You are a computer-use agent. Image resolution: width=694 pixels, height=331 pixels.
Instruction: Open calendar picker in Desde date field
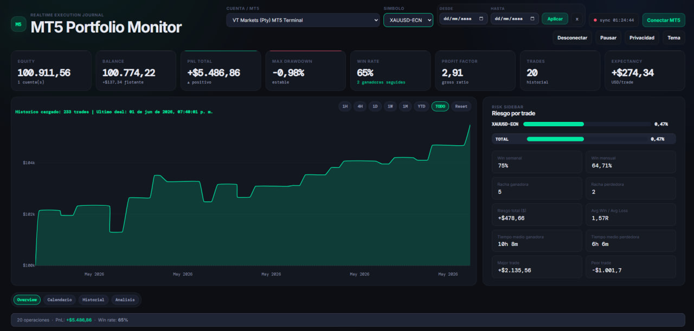tap(482, 19)
